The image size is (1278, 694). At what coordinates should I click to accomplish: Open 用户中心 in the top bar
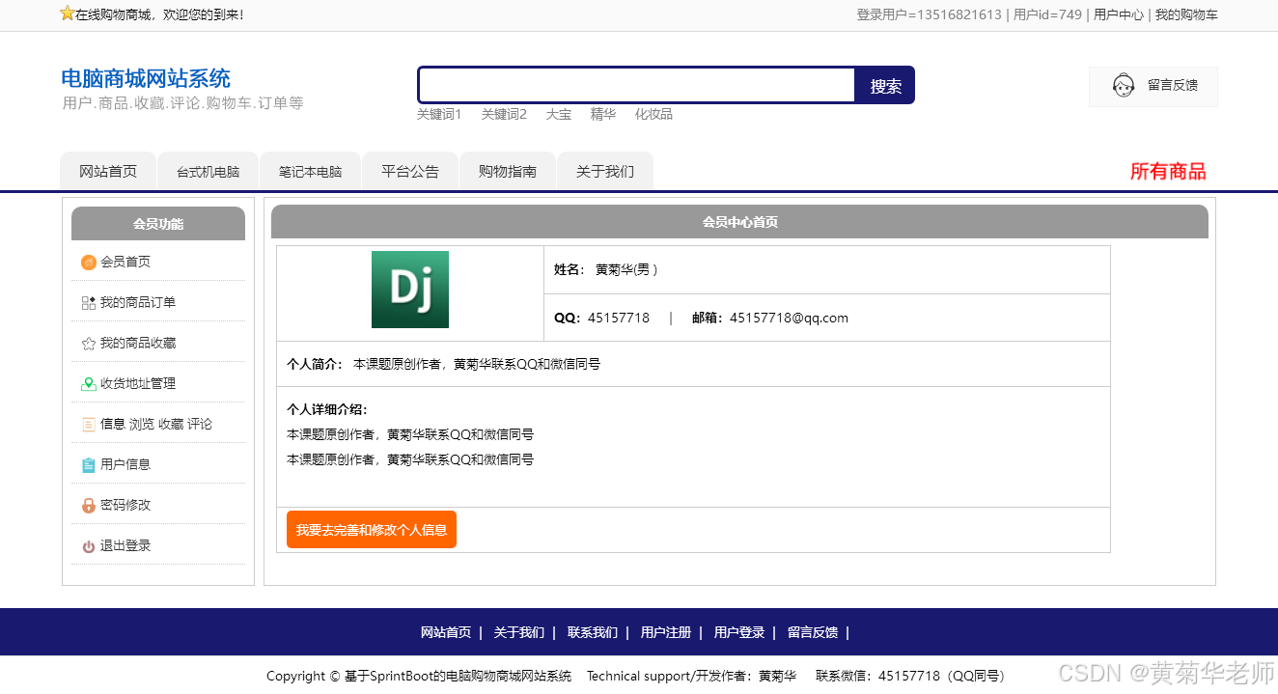pos(1118,14)
